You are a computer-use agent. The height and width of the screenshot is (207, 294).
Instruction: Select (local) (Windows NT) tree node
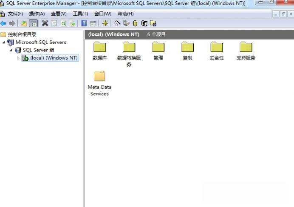point(54,58)
